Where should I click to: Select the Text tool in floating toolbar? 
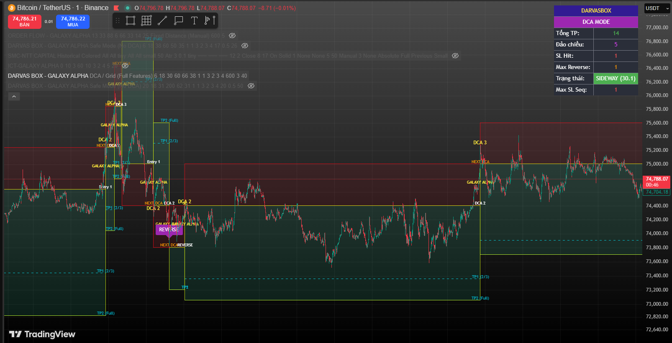(x=194, y=20)
